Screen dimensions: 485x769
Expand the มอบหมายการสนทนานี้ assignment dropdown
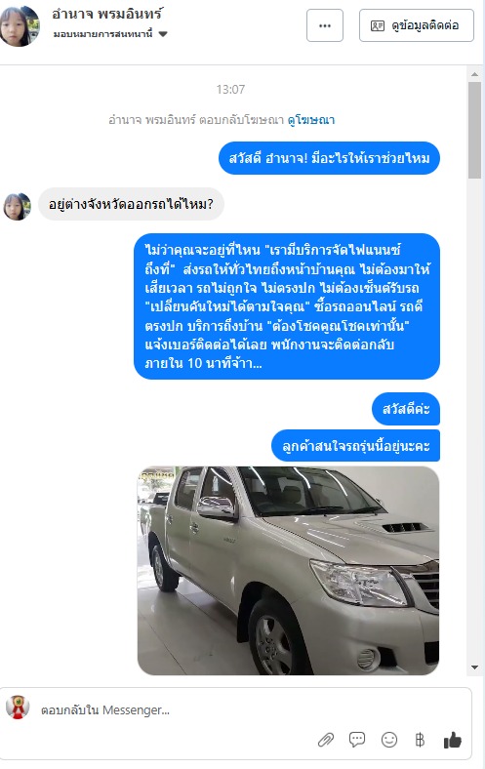click(110, 34)
